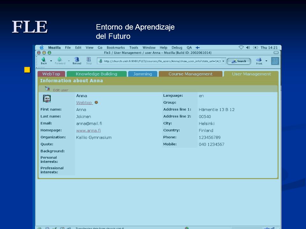This screenshot has width=306, height=229.
Task: Click the Back navigation icon
Action: (43, 59)
